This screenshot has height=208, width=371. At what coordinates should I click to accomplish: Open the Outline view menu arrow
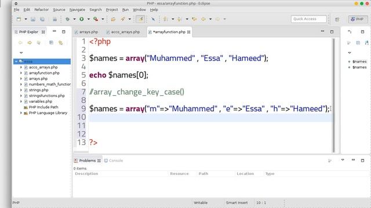pyautogui.click(x=350, y=53)
